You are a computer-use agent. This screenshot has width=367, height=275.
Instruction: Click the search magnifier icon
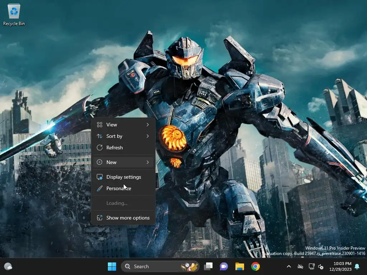pyautogui.click(x=128, y=266)
